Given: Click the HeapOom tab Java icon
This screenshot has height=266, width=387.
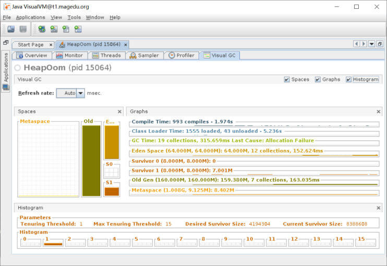Looking at the screenshot, I should point(62,45).
